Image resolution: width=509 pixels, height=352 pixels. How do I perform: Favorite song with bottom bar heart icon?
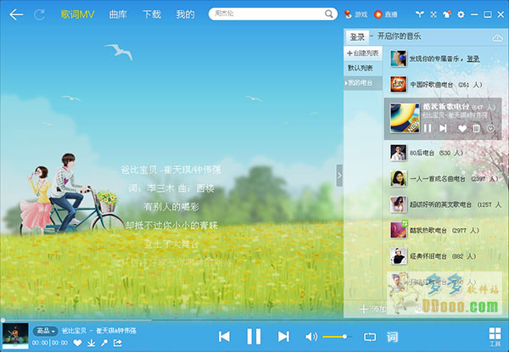pos(77,343)
